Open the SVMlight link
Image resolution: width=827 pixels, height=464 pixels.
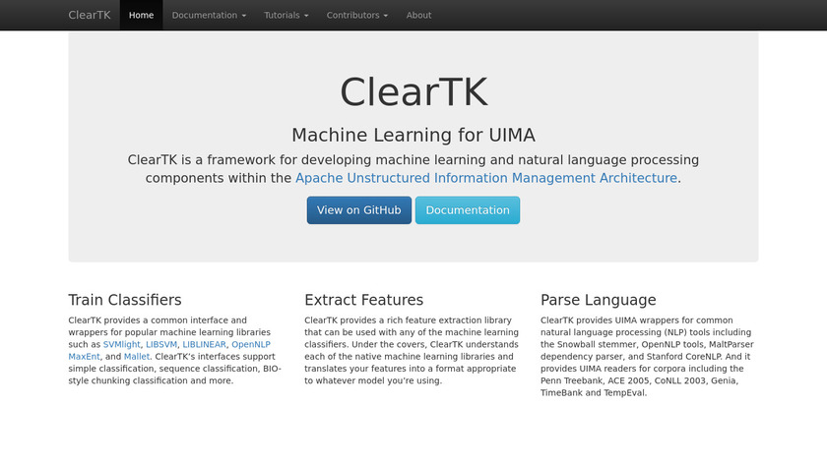tap(122, 344)
